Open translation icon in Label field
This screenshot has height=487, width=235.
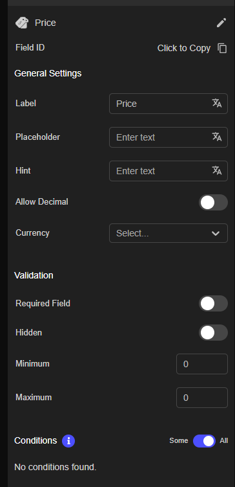(x=217, y=103)
